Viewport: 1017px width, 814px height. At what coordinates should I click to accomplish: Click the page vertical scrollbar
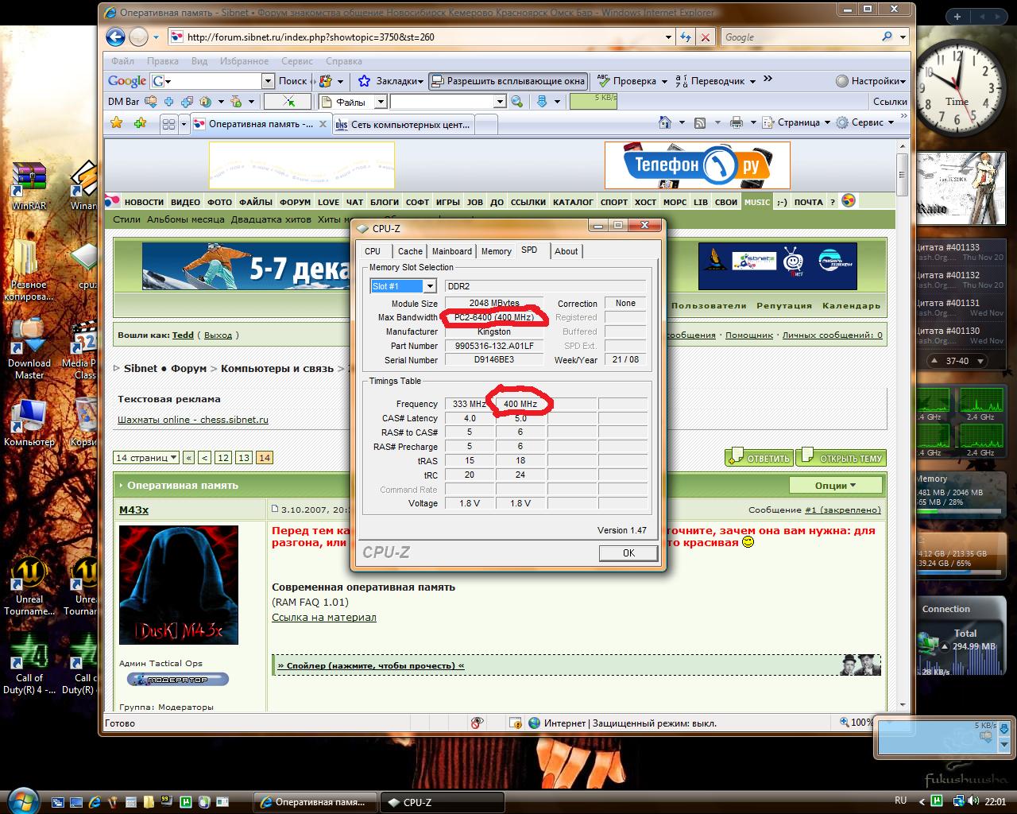coord(902,426)
